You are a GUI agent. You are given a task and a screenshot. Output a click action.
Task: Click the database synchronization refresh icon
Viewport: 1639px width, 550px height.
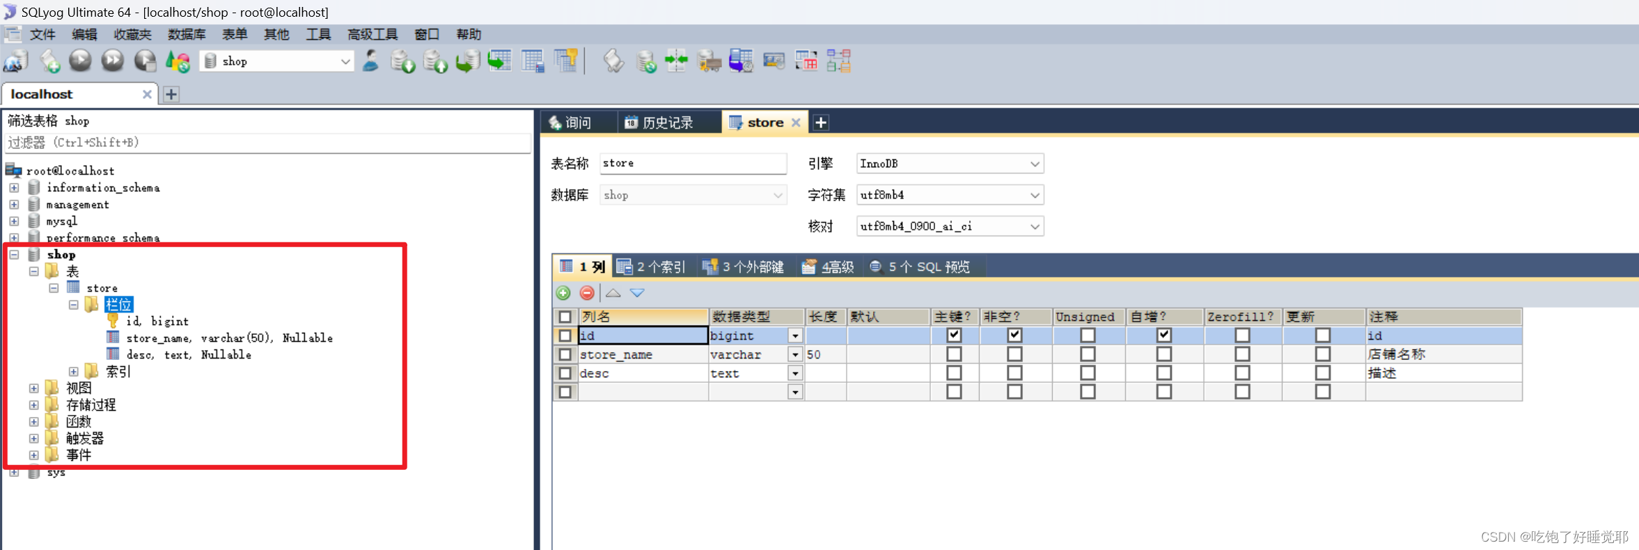[x=646, y=61]
